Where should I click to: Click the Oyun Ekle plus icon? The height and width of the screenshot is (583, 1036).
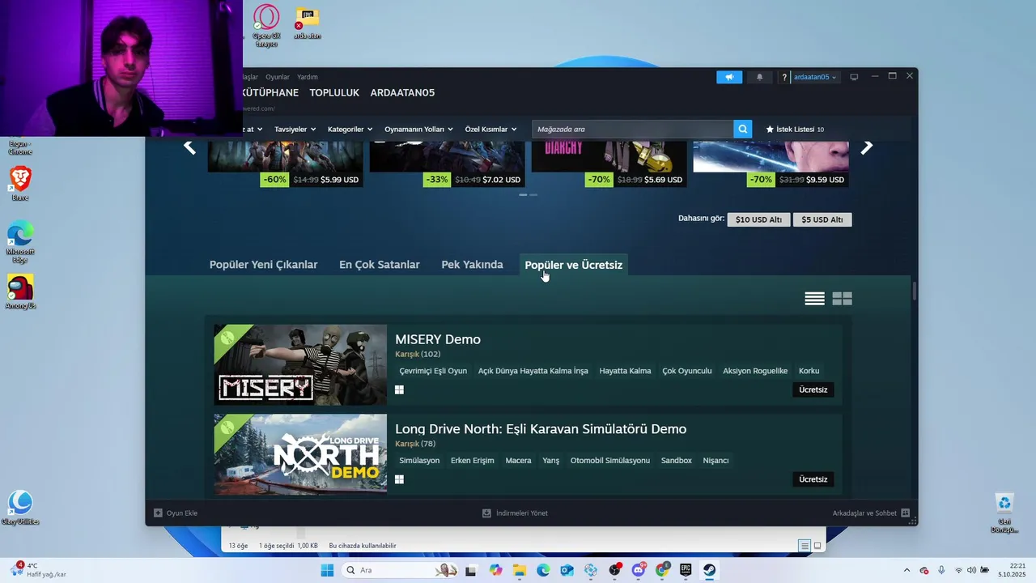click(x=158, y=513)
